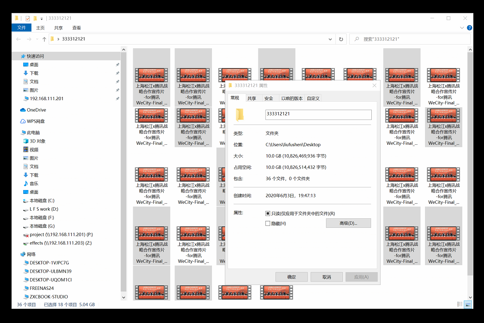Click the pin icon beside 192.168.111.201
Image resolution: width=484 pixels, height=323 pixels.
click(x=118, y=99)
